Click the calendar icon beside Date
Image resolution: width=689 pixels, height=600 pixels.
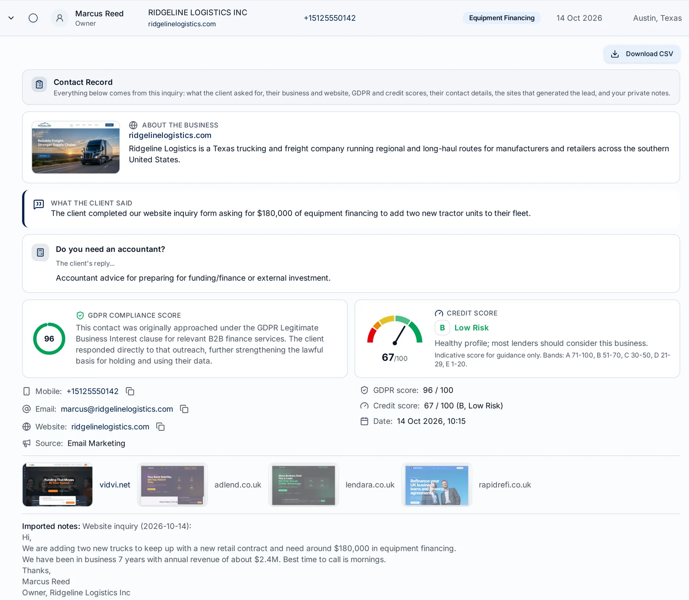[x=364, y=421]
